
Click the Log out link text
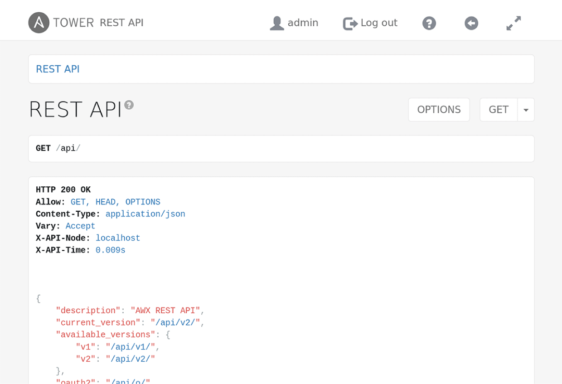coord(379,23)
